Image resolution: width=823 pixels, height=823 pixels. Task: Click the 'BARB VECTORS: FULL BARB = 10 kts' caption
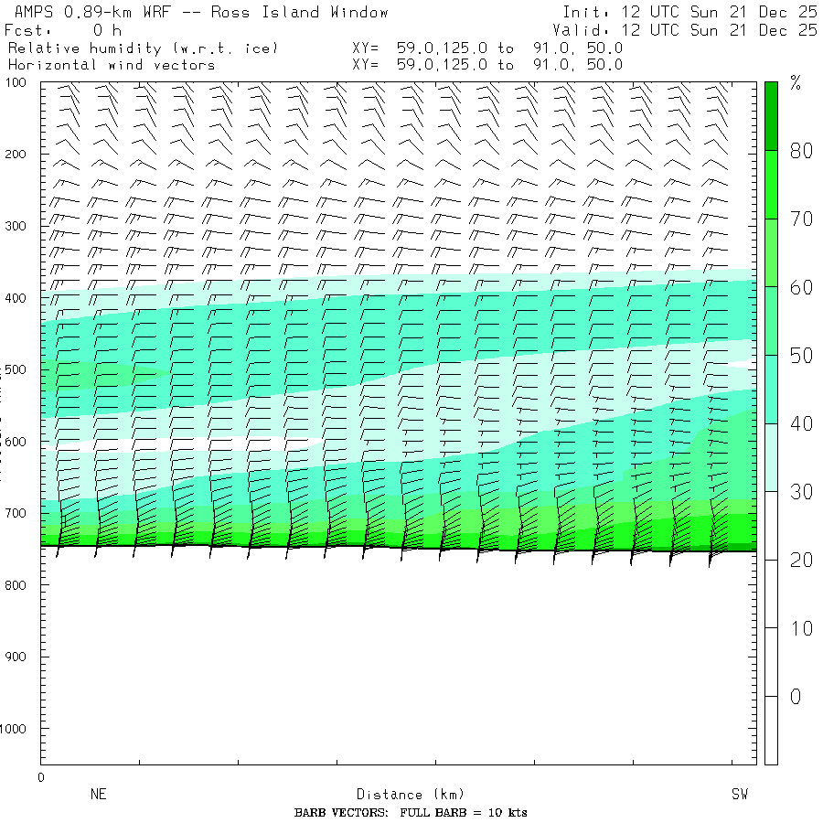(411, 813)
